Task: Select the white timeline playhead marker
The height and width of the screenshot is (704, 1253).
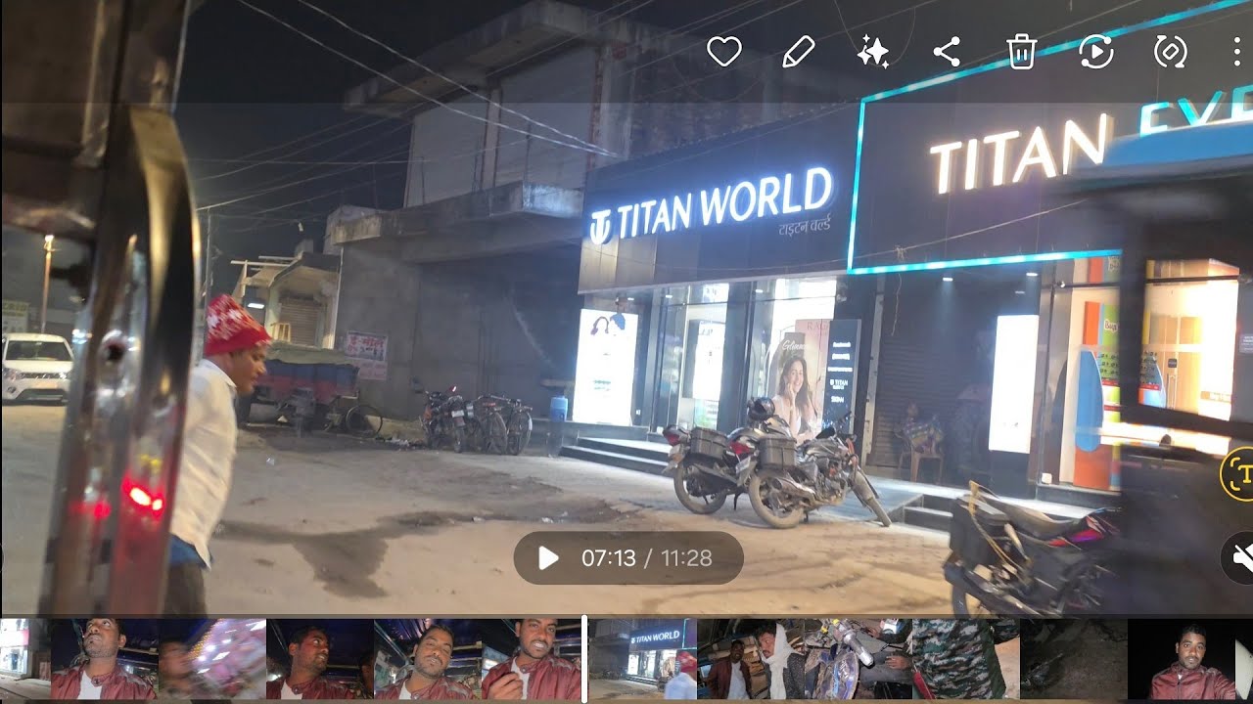Action: tap(585, 659)
